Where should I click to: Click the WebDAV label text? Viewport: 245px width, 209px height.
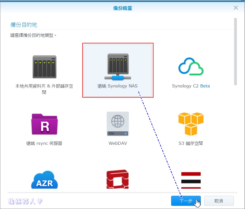click(118, 143)
